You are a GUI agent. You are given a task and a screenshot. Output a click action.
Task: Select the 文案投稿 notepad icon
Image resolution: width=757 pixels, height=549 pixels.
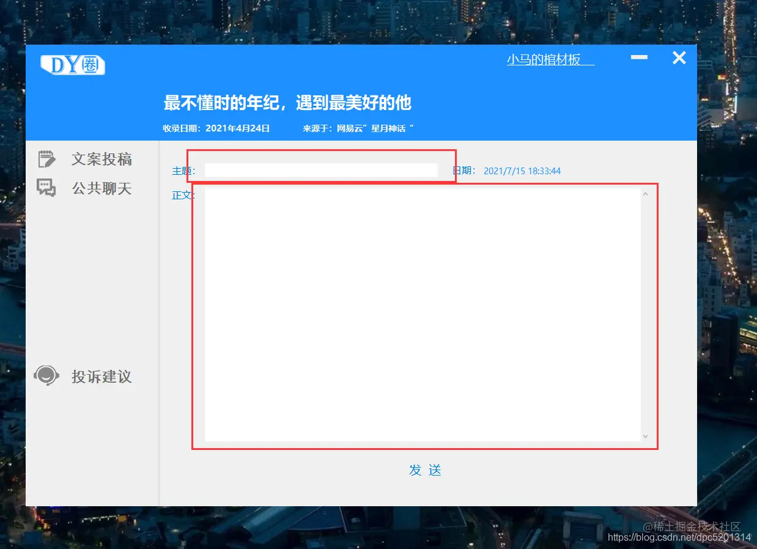[x=46, y=158]
